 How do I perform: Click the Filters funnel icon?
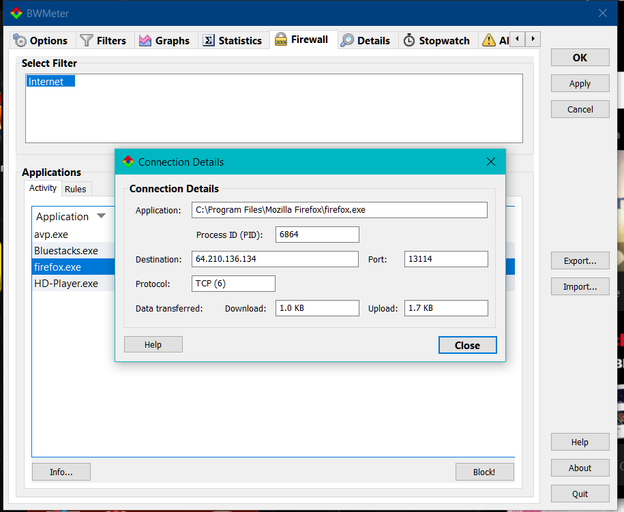[x=87, y=40]
